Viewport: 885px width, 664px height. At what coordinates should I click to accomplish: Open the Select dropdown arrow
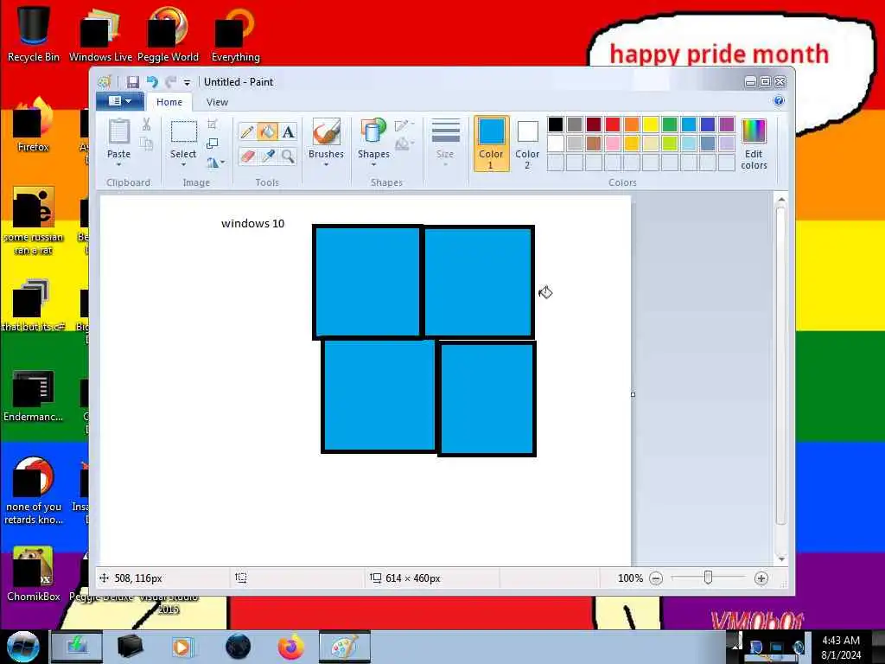point(183,165)
